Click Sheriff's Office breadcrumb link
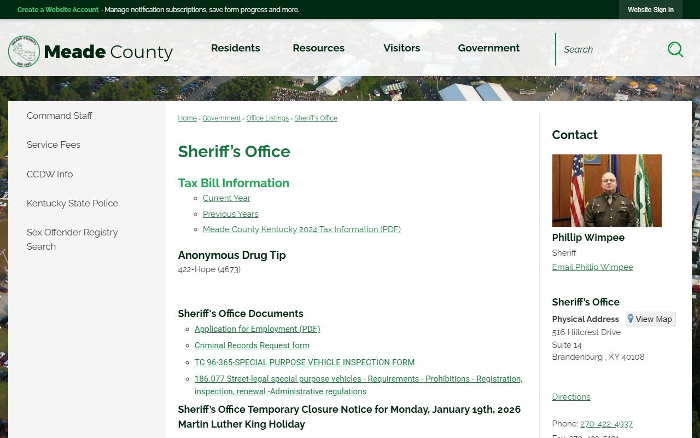 316,118
